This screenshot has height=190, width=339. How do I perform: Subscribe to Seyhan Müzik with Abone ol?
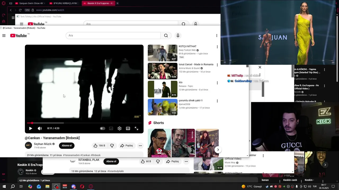click(x=67, y=145)
